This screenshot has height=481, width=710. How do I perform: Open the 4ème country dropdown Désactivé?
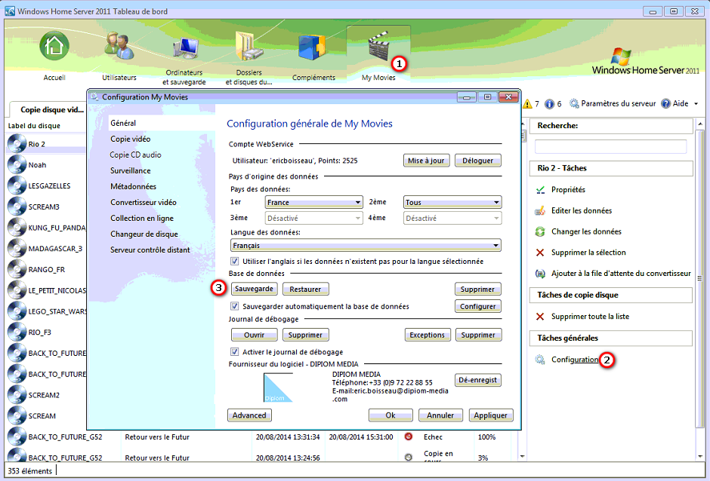[x=452, y=219]
